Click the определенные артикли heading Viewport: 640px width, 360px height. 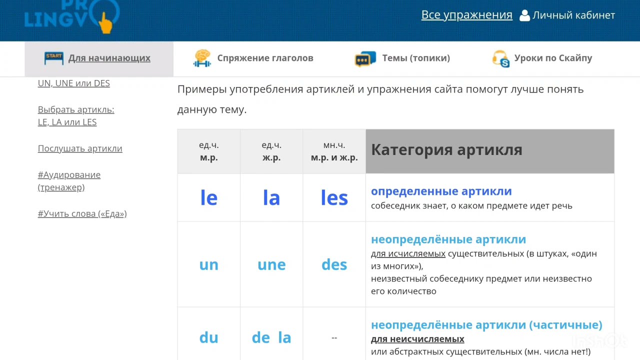(x=441, y=191)
